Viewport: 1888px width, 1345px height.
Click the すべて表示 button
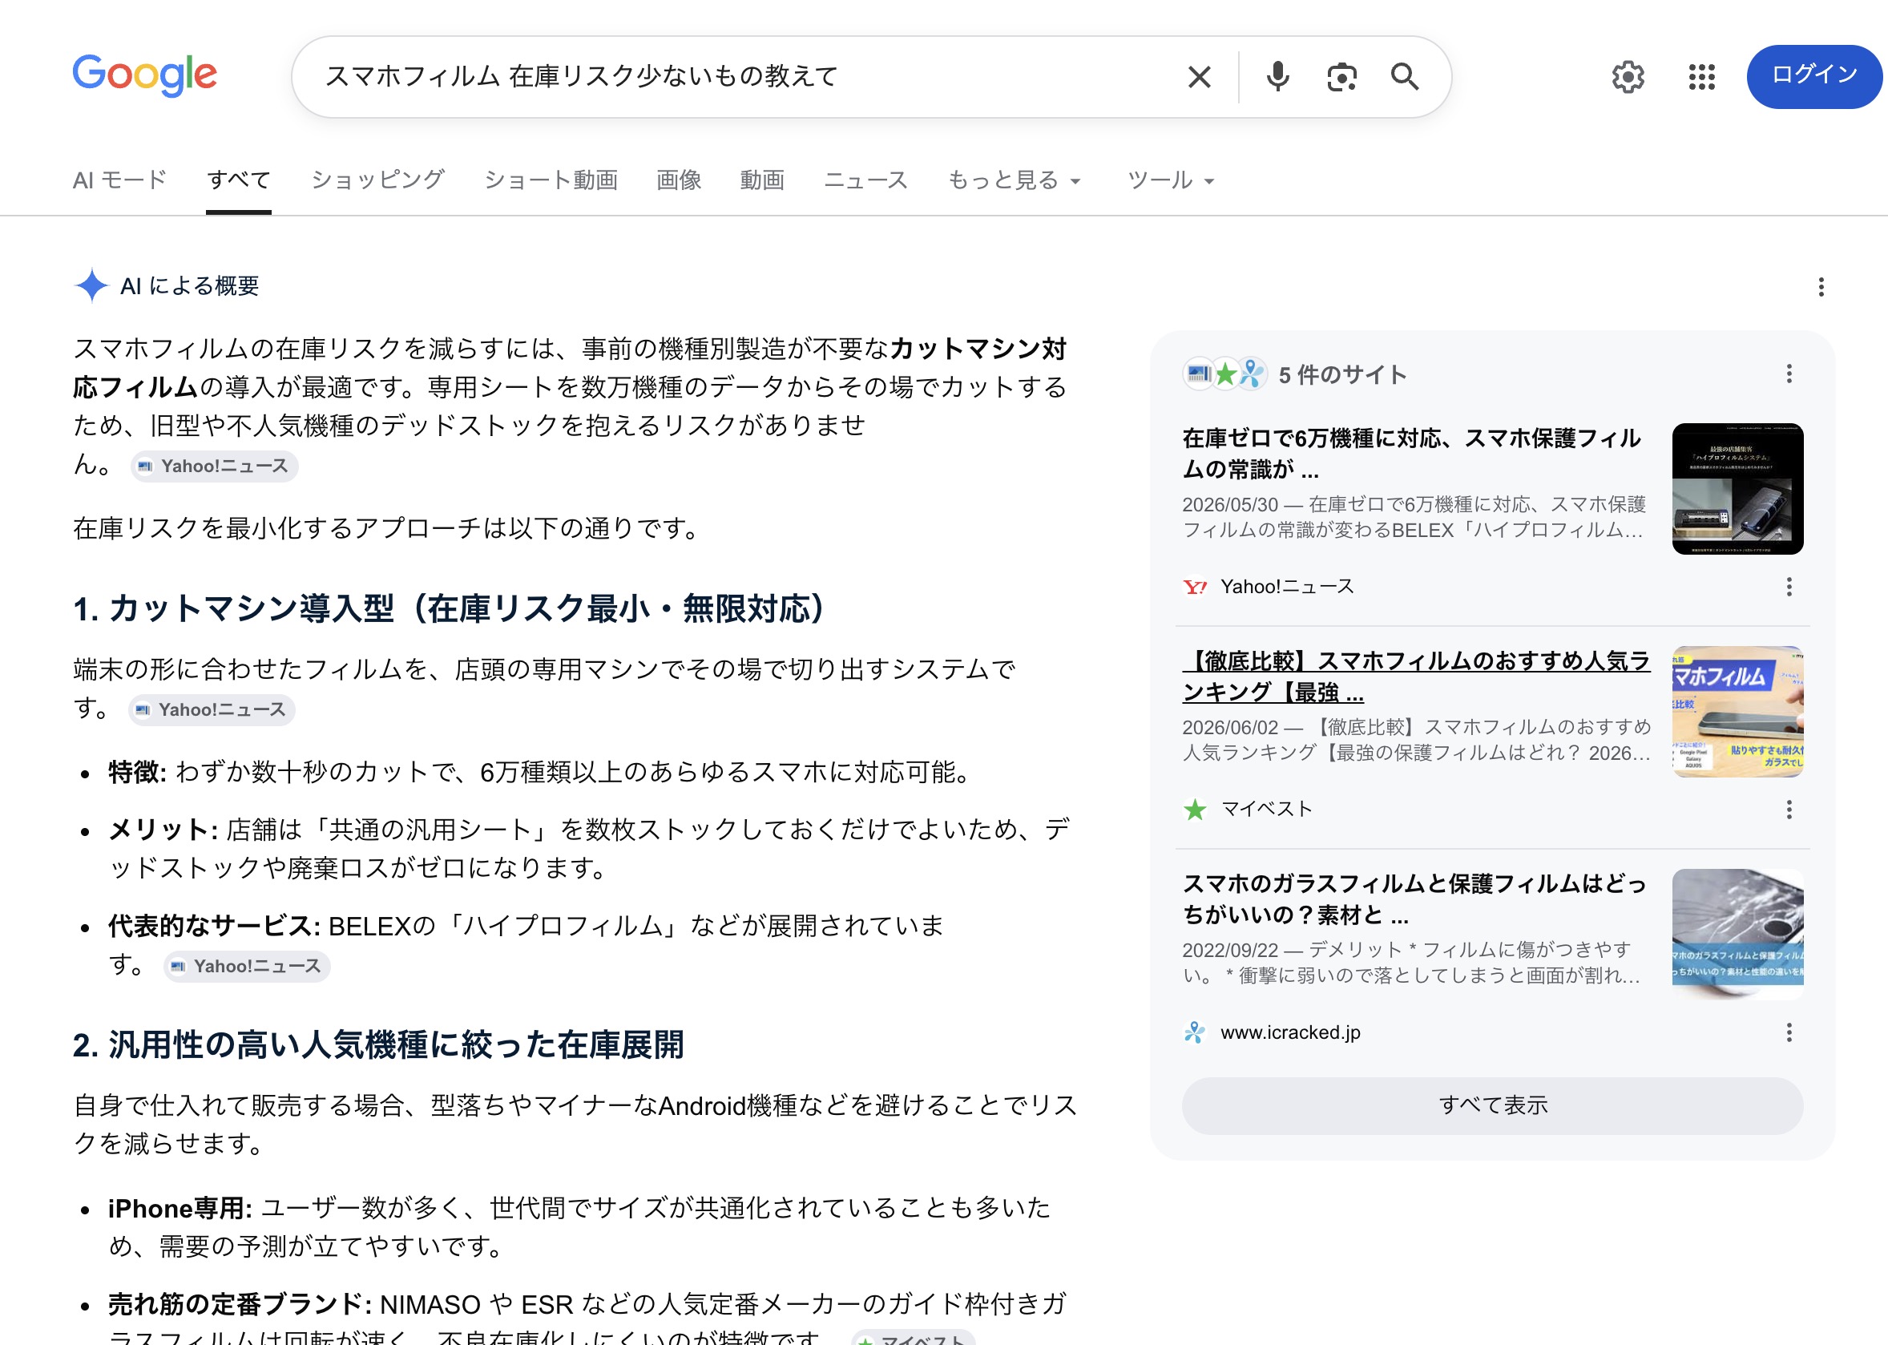click(1492, 1105)
